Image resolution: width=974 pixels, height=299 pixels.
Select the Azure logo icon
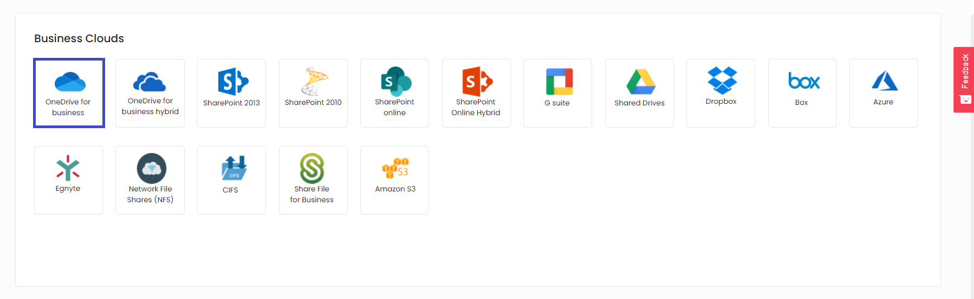[x=885, y=81]
